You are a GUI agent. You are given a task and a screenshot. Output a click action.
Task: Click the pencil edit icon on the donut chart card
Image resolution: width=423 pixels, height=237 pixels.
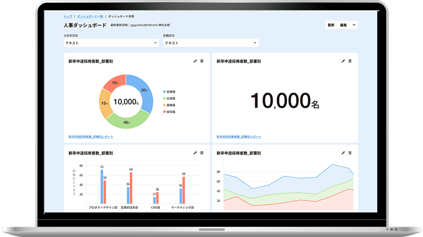pyautogui.click(x=195, y=61)
